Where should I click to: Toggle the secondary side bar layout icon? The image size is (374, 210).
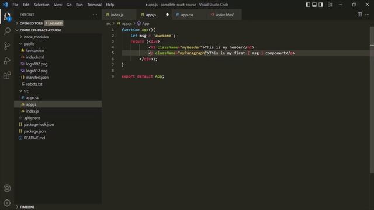click(x=321, y=5)
